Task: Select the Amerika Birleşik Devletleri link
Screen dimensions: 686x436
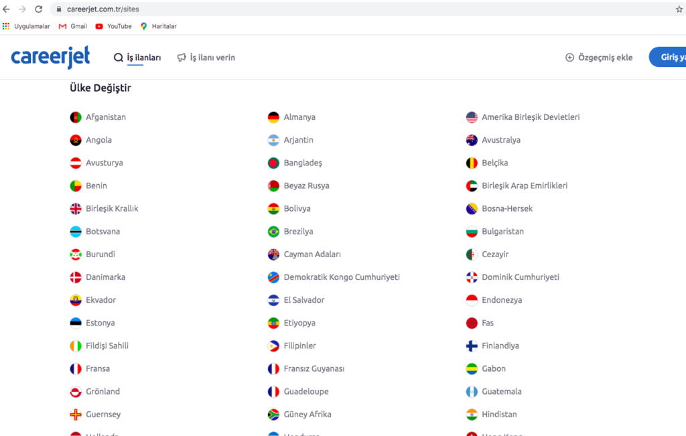Action: [530, 117]
